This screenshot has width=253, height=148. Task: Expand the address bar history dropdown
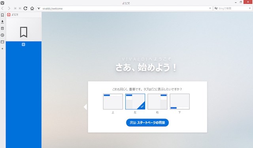click(x=210, y=8)
